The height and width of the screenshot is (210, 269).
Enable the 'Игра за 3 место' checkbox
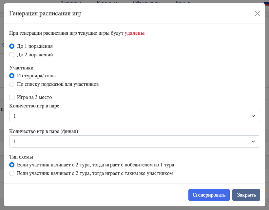pos(12,97)
